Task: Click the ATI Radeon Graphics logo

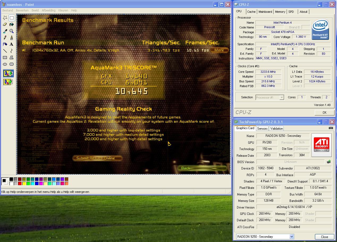Action: click(322, 145)
